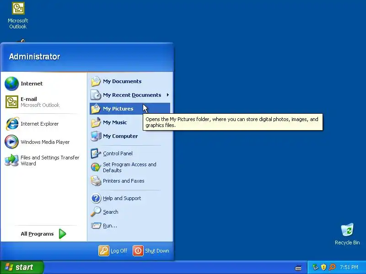Open My Music menu entry

(x=130, y=122)
